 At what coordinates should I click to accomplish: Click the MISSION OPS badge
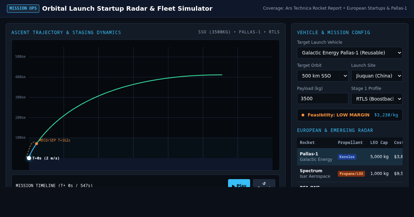coord(23,9)
